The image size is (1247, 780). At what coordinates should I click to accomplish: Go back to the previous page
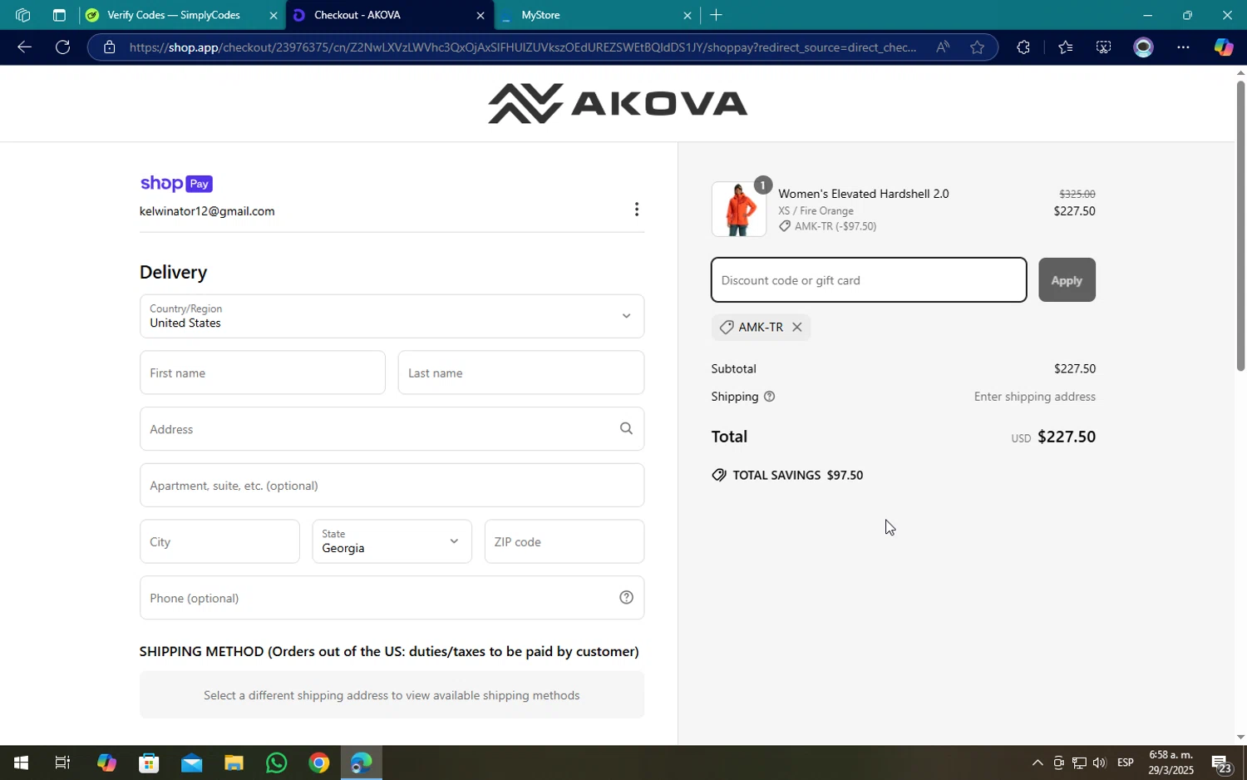pos(24,47)
